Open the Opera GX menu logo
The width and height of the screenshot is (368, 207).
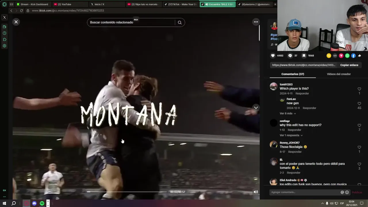[4, 4]
